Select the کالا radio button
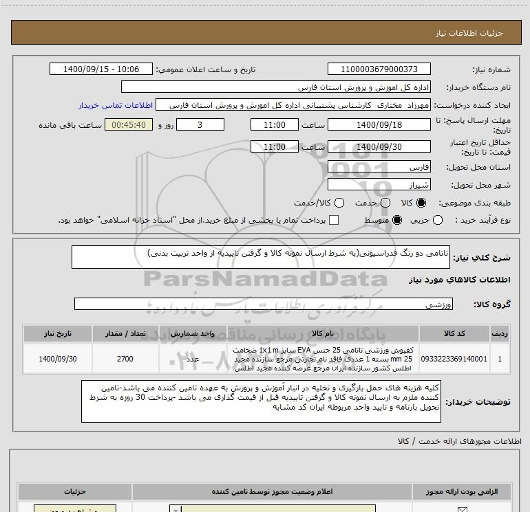 (421, 203)
